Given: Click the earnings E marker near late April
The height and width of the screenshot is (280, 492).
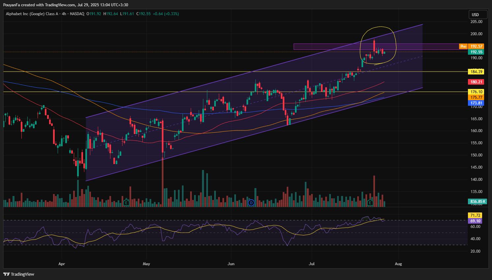Looking at the screenshot, I should pos(126,203).
